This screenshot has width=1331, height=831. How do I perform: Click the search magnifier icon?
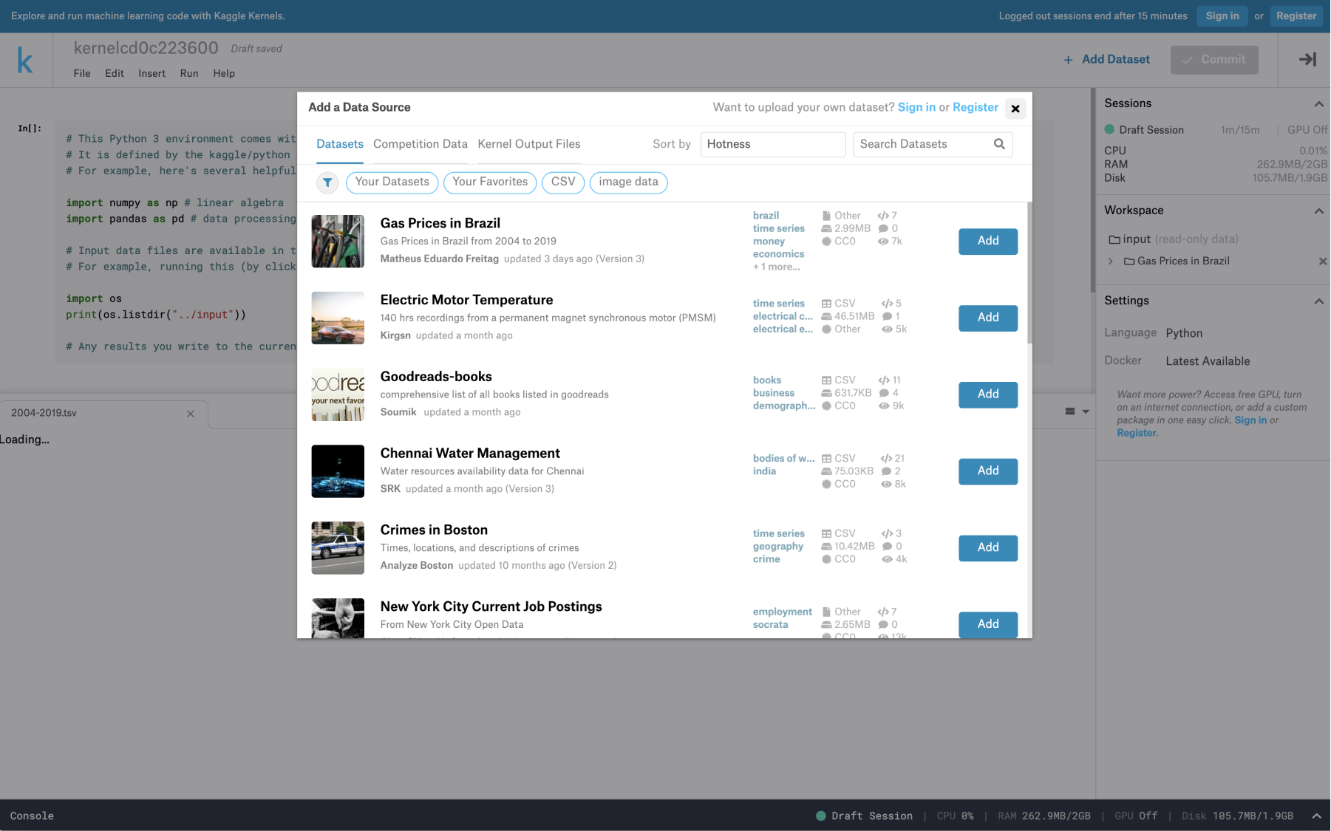[999, 144]
